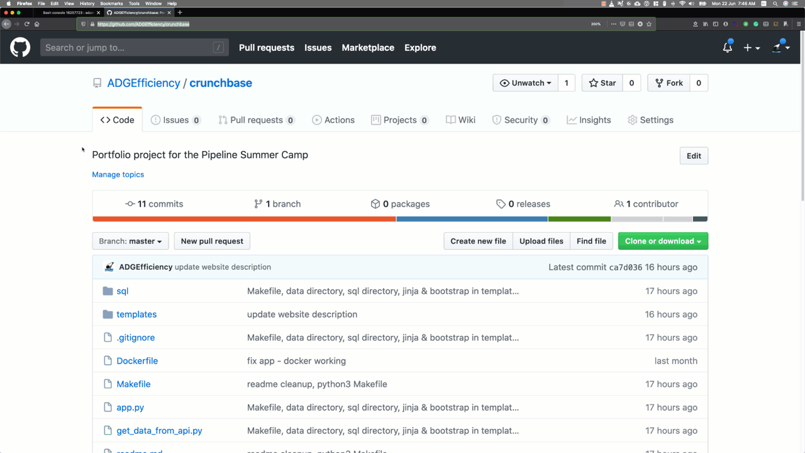Star the crunchbase repository

click(x=602, y=83)
